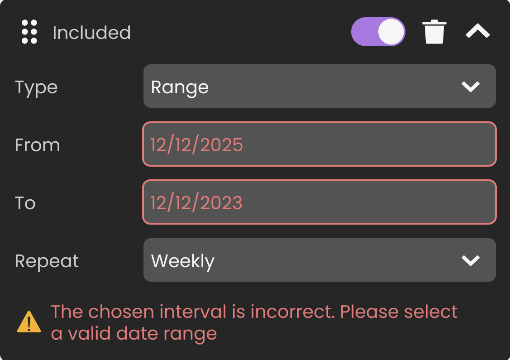Click the yellow warning triangle icon
Image resolution: width=510 pixels, height=360 pixels.
(x=29, y=322)
